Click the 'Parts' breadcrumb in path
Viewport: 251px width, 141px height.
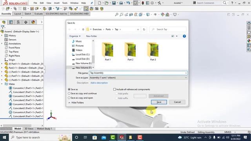pos(108,29)
